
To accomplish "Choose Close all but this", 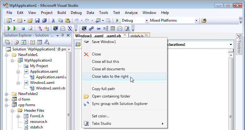I will coord(124,62).
